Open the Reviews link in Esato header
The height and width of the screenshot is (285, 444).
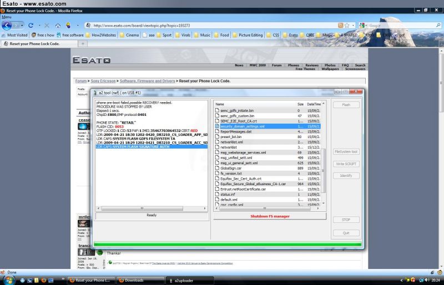coord(312,65)
